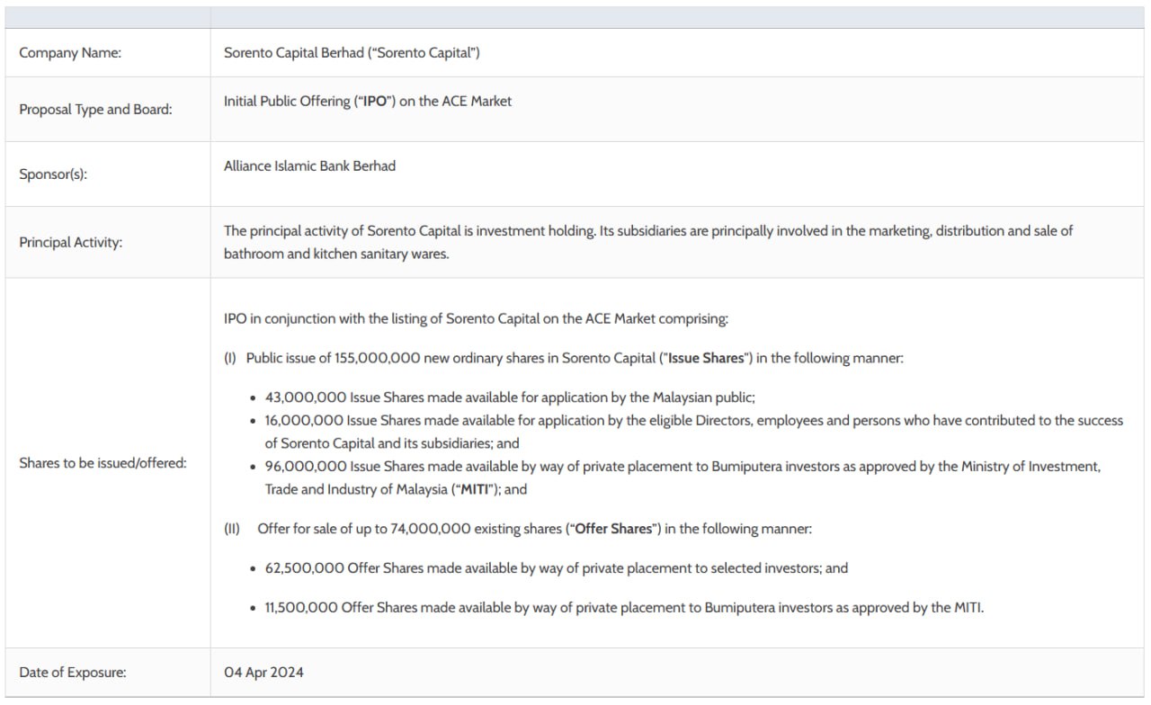Click the offer for sale of 74,000,000 shares line
The width and height of the screenshot is (1151, 705).
pos(518,529)
